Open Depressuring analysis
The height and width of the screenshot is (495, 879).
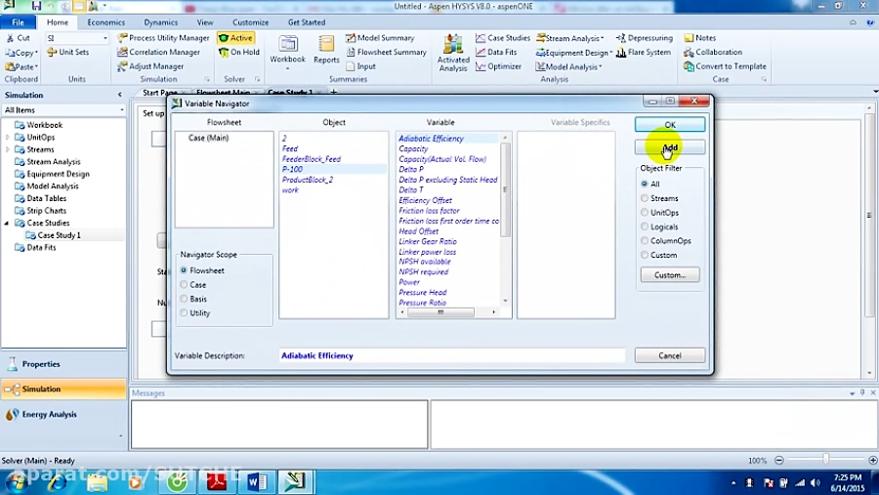click(x=645, y=37)
